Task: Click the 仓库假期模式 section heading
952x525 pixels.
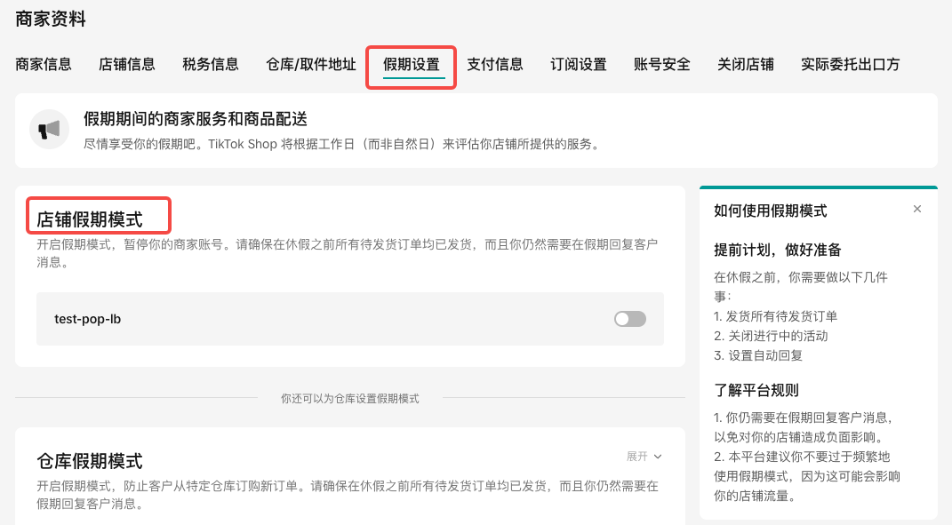Action: tap(90, 461)
